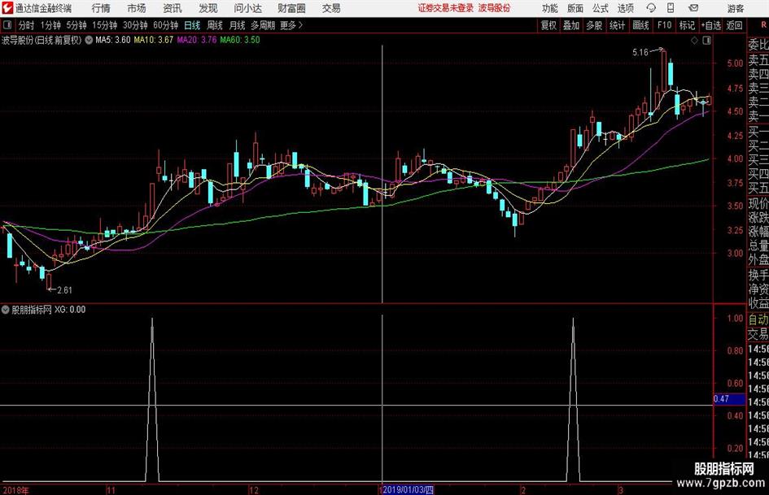Open the 问小达 menu

point(247,8)
